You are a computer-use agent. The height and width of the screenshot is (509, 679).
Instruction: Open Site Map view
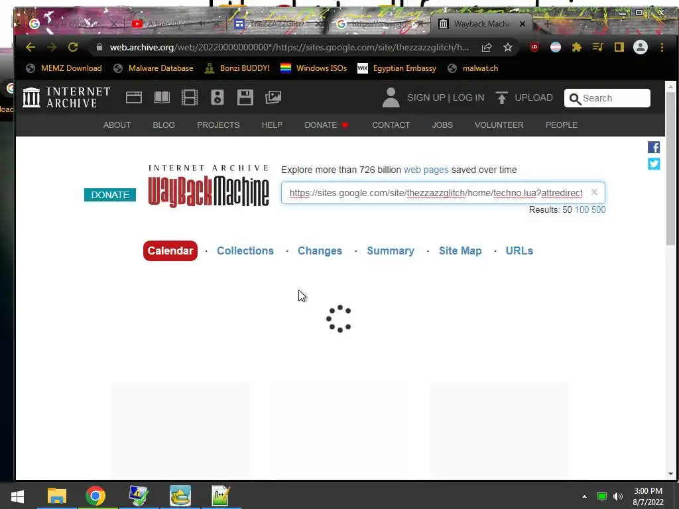[460, 251]
